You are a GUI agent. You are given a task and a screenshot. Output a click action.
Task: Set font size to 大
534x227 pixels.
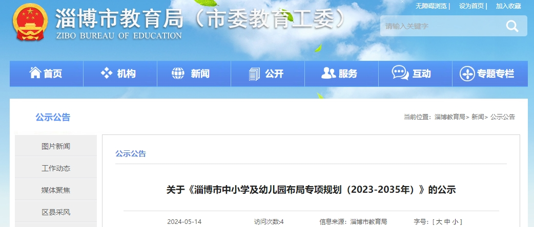click(439, 222)
